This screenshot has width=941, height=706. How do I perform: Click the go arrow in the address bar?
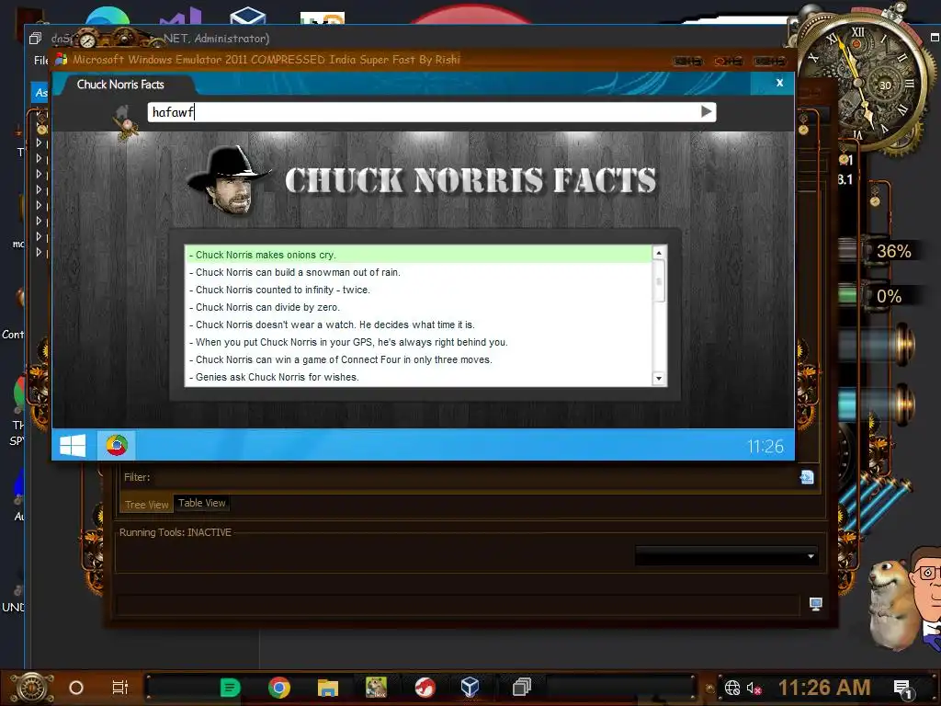point(707,111)
